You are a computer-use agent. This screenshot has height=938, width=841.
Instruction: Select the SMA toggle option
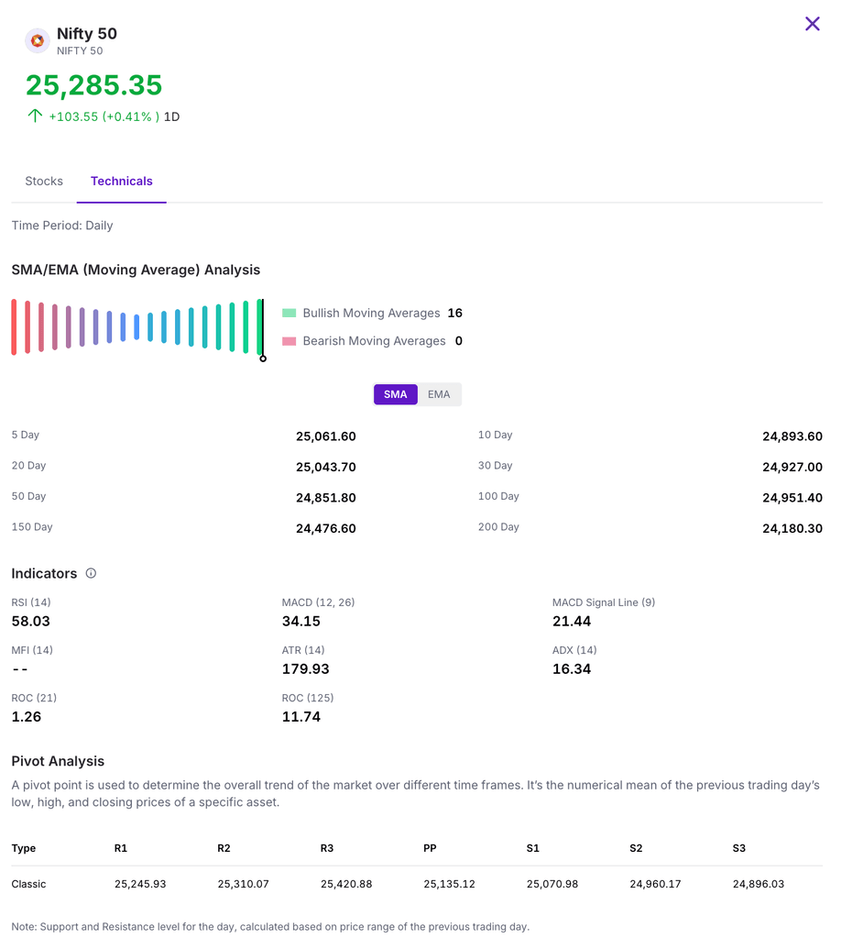point(395,394)
